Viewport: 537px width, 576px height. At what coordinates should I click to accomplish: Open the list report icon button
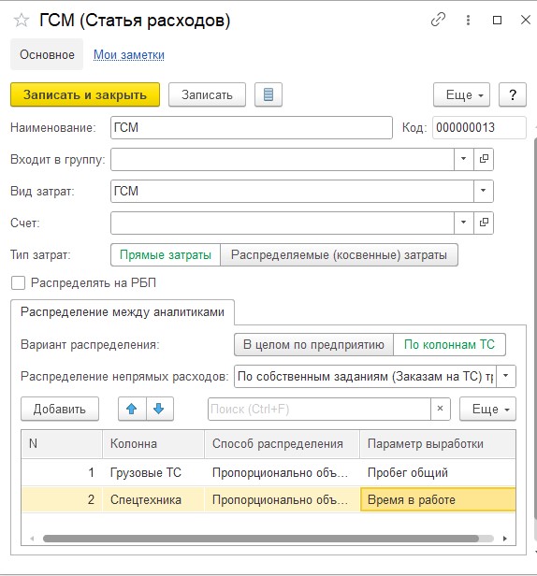[x=268, y=94]
